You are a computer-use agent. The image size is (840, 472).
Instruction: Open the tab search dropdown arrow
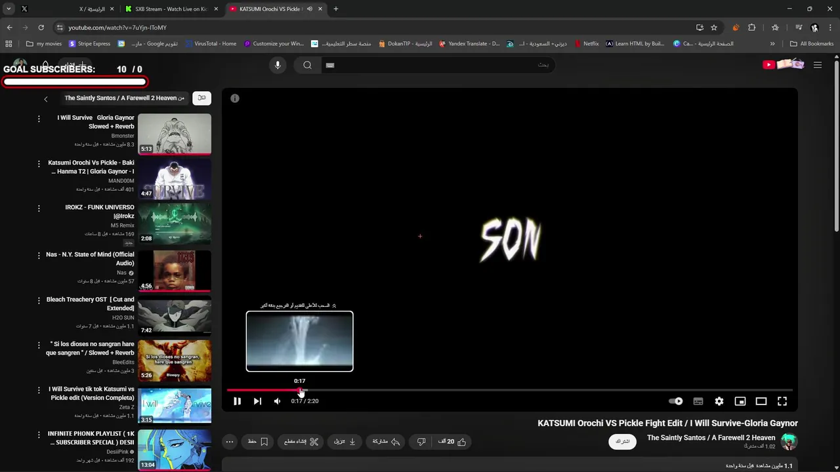9,9
